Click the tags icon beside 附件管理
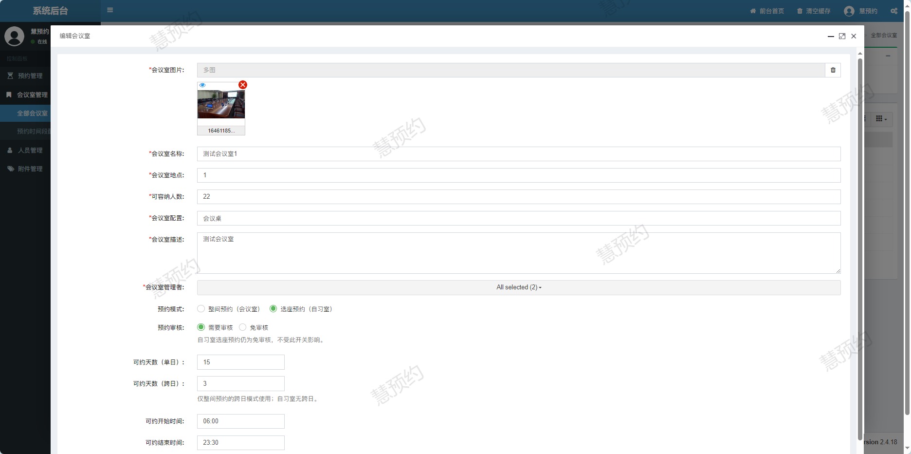Viewport: 911px width, 454px height. pyautogui.click(x=10, y=169)
